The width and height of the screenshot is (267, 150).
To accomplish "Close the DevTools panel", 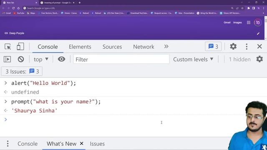I will tap(259, 46).
